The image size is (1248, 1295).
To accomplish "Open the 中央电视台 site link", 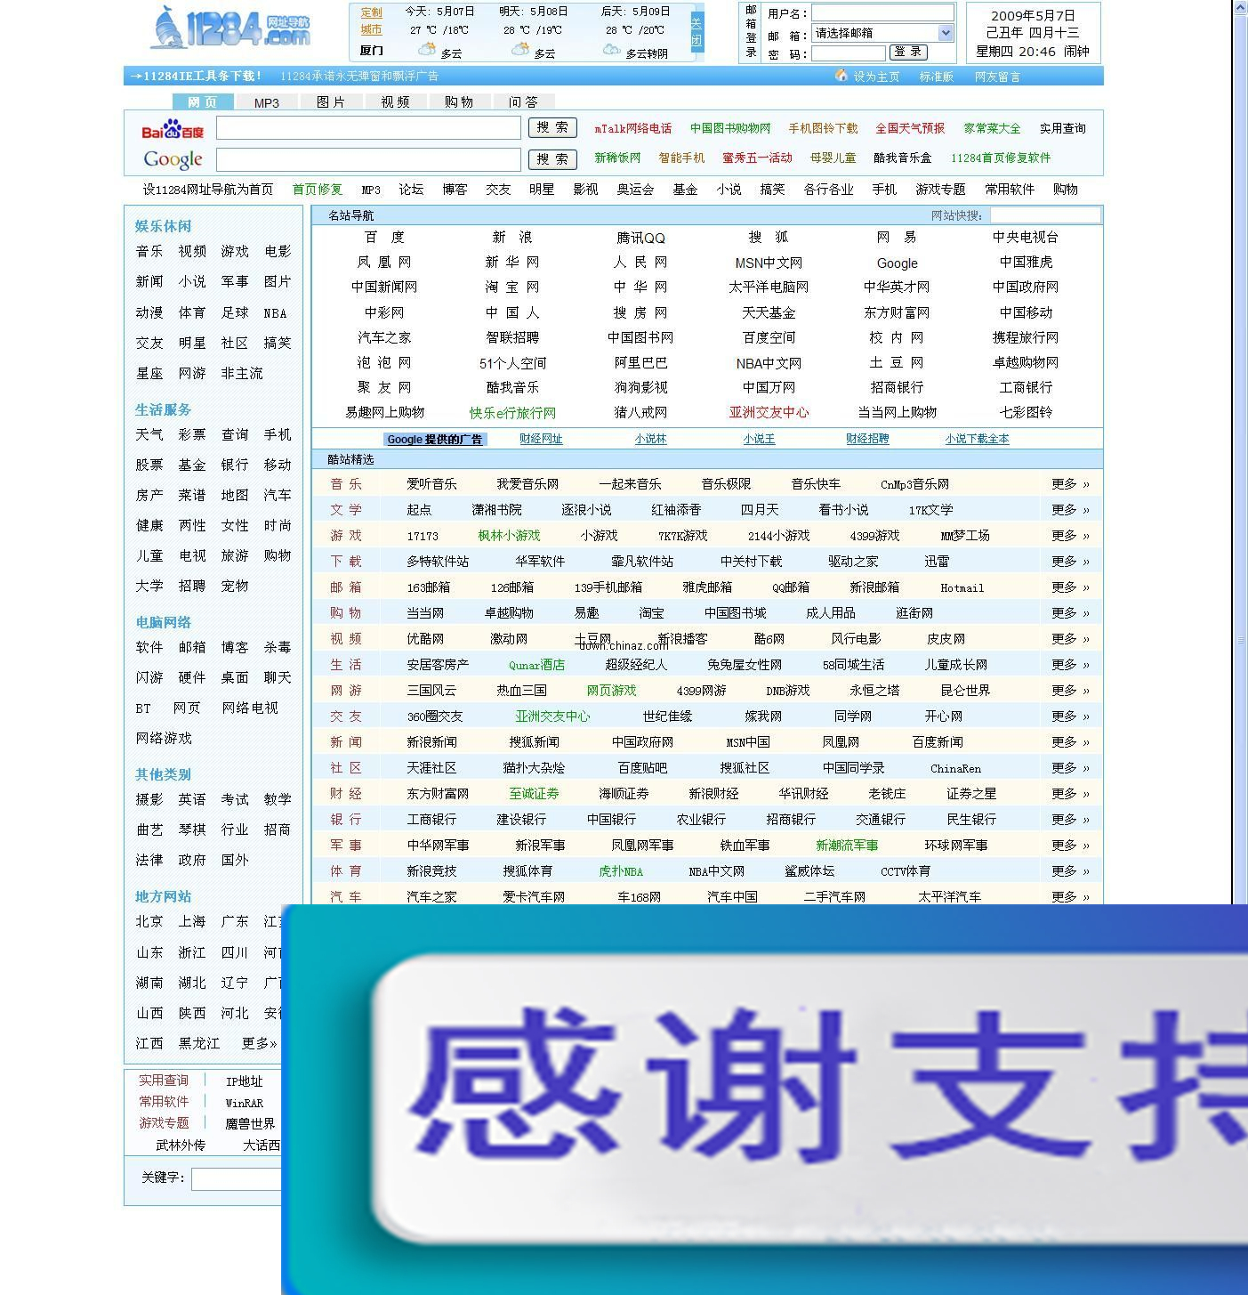I will pos(1026,238).
